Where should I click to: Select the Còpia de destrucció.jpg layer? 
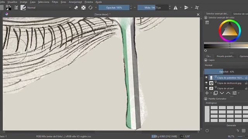pyautogui.click(x=229, y=83)
